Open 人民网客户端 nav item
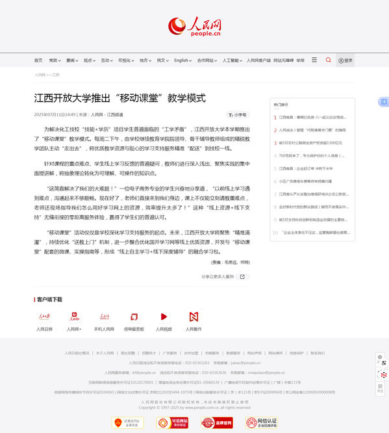This screenshot has width=389, height=433. coord(258,60)
